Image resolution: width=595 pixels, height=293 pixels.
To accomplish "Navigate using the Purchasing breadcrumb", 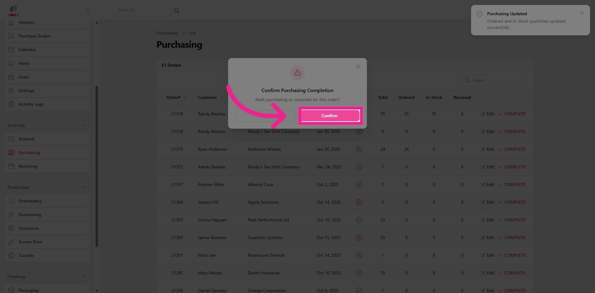I will [167, 33].
